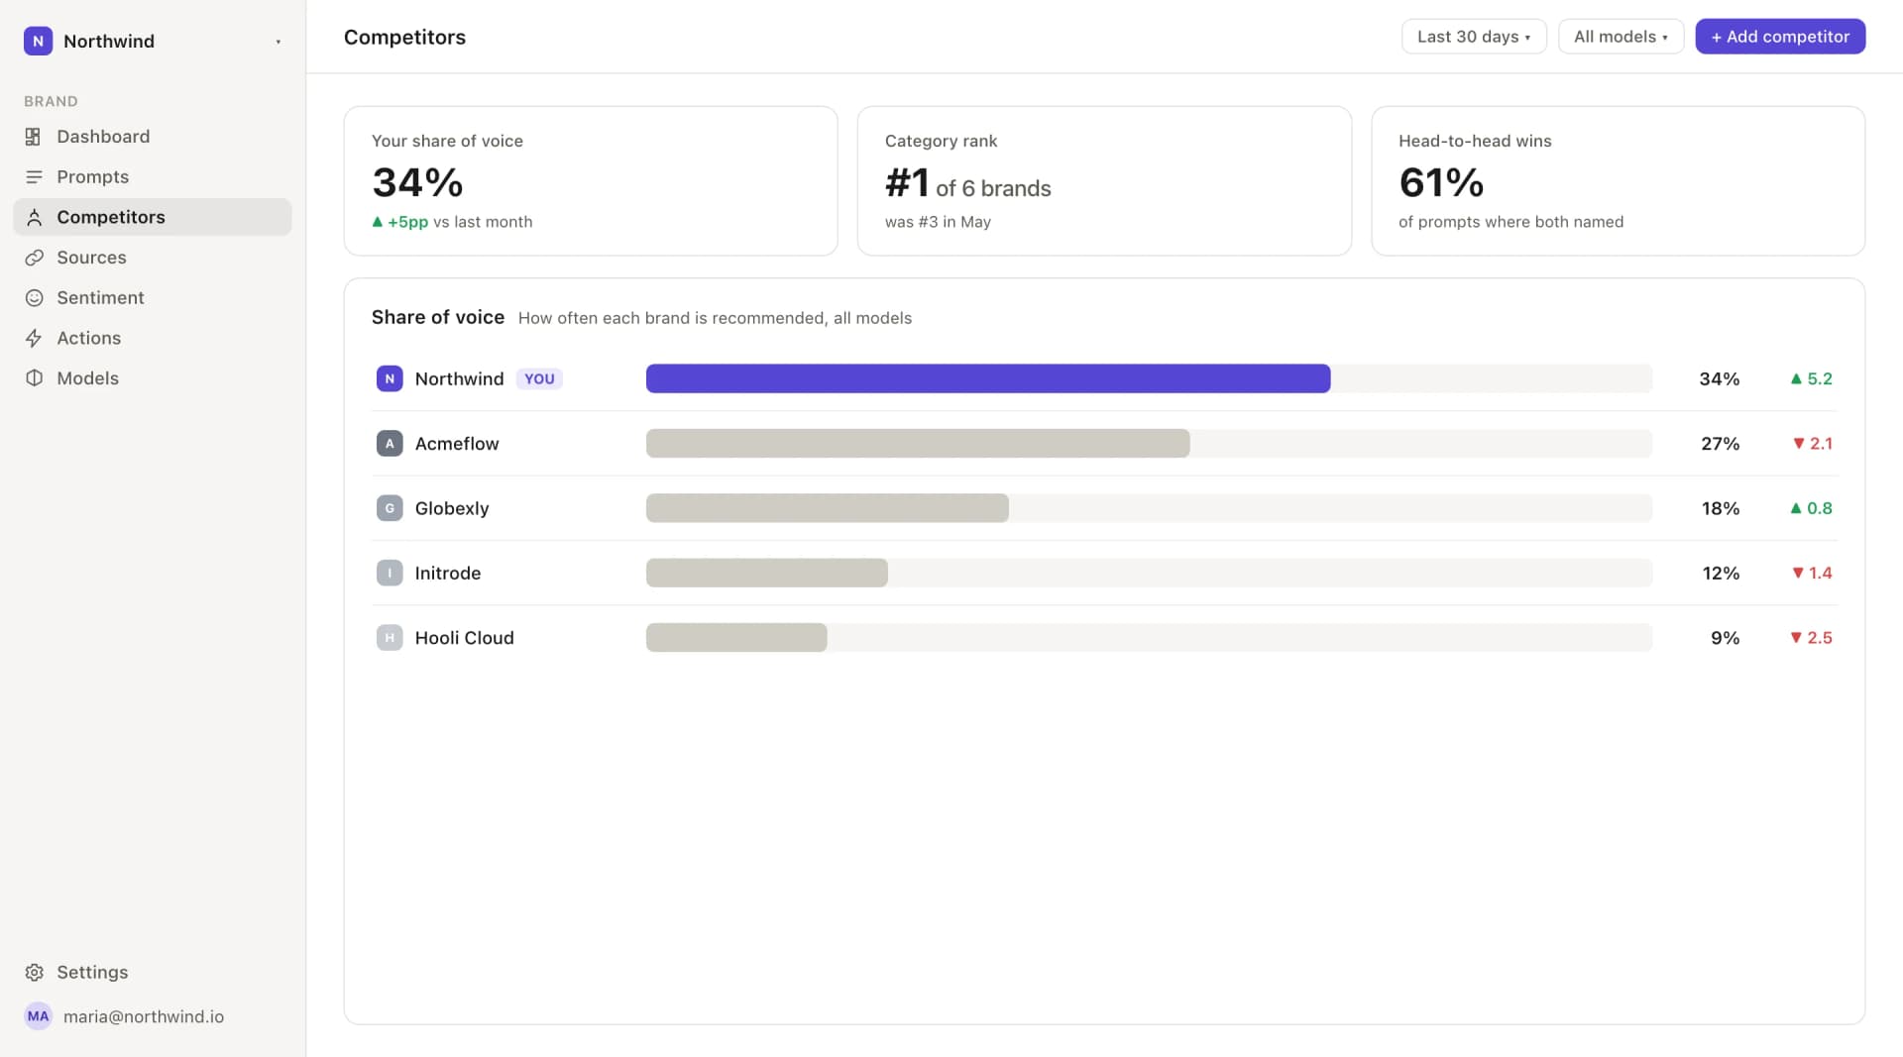Screen dimensions: 1903x1057
Task: Click the Sentiment smiley icon
Action: (34, 298)
